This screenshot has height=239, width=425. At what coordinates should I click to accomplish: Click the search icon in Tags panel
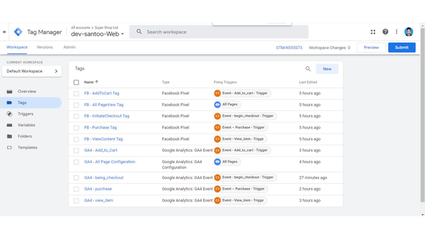(x=308, y=69)
